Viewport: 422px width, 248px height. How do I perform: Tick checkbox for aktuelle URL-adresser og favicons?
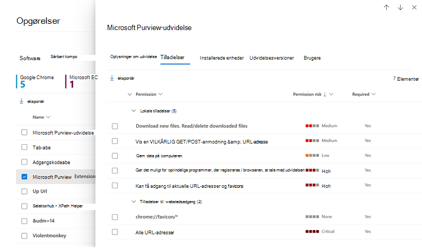click(x=115, y=185)
